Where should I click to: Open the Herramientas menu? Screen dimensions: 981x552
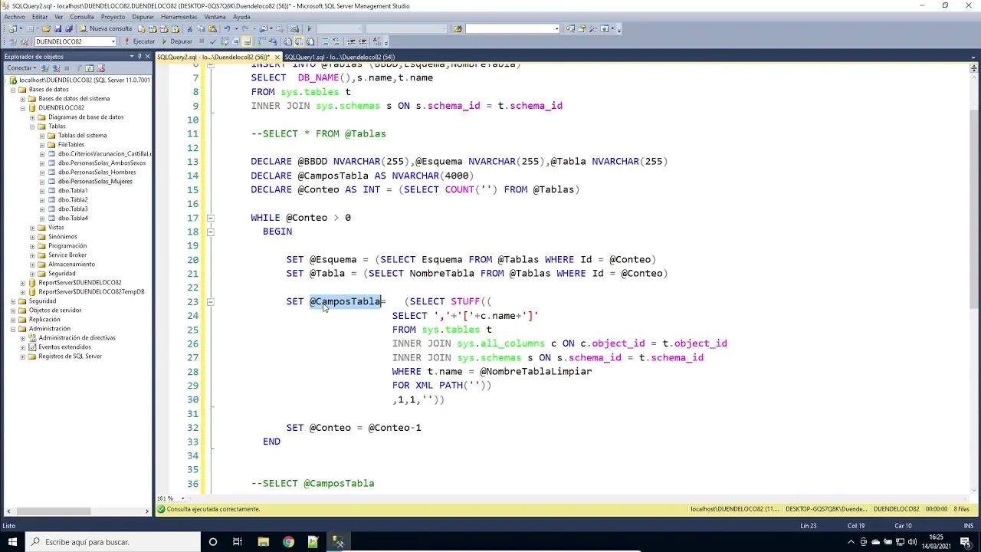click(179, 16)
